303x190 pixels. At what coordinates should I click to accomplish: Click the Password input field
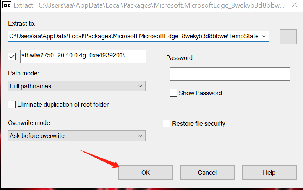click(x=229, y=74)
